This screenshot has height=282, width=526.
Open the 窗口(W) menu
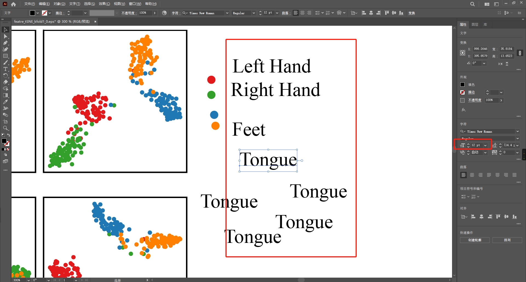click(135, 4)
